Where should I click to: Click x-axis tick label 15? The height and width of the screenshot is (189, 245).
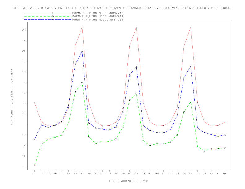click(x=68, y=174)
